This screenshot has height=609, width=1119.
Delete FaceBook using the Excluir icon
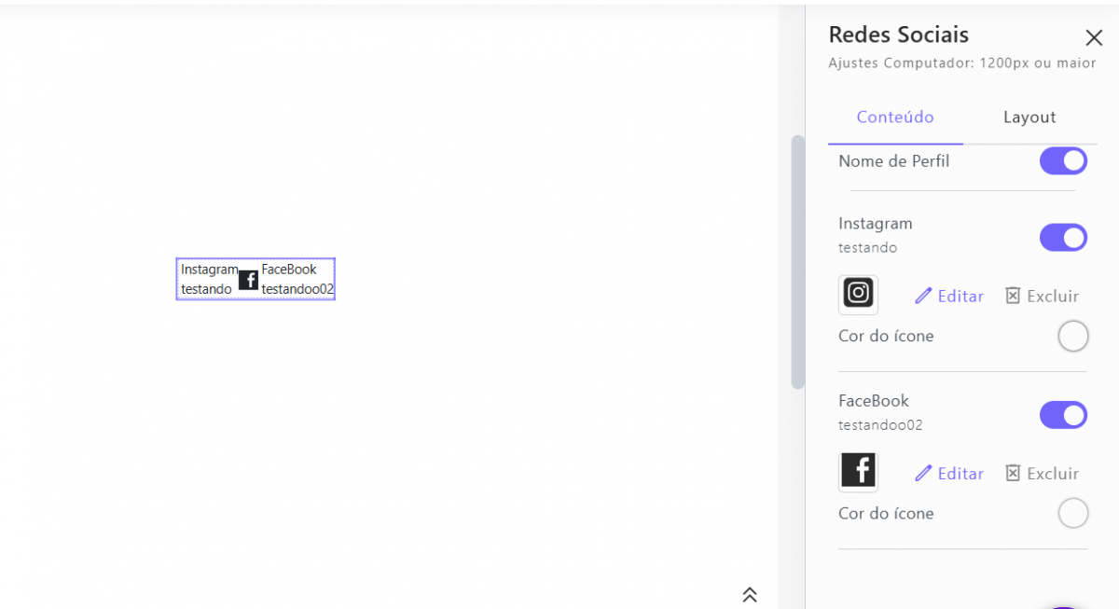(1042, 474)
